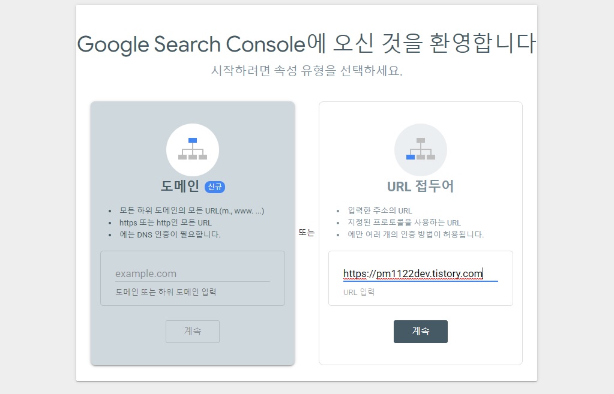Click the welcome title 'Google Search Console에 오신 것을 환영합니다'
This screenshot has width=614, height=394.
pyautogui.click(x=307, y=43)
